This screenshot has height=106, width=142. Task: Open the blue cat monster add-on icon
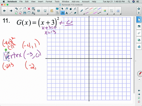[57, 9]
